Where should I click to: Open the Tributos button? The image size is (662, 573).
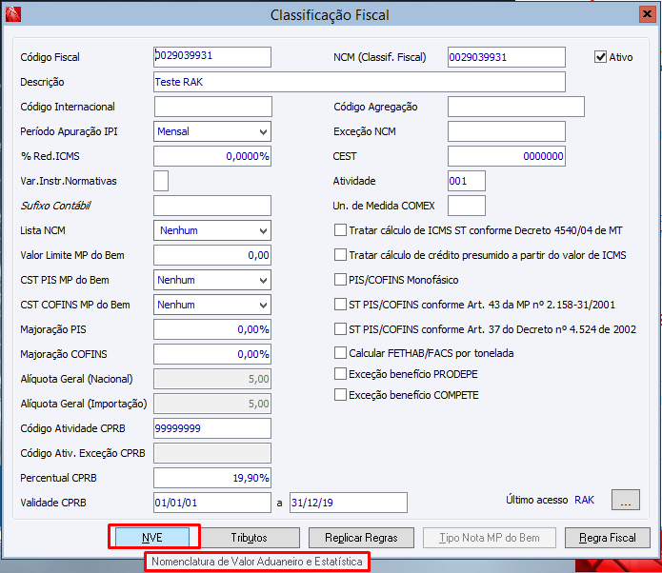pyautogui.click(x=250, y=538)
